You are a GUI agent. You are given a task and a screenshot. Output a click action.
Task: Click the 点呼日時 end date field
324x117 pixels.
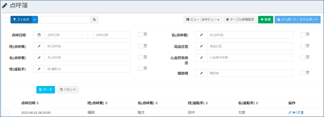tap(112, 35)
